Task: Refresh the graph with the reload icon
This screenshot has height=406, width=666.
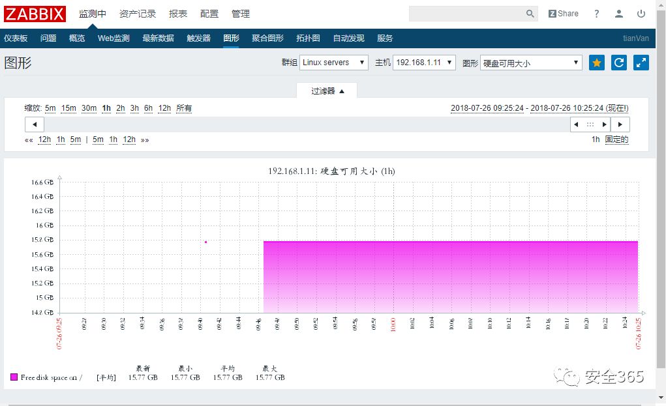Action: click(619, 63)
